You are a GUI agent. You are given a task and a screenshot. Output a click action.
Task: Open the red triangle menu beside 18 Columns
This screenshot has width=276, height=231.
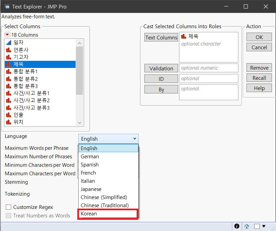pos(7,35)
